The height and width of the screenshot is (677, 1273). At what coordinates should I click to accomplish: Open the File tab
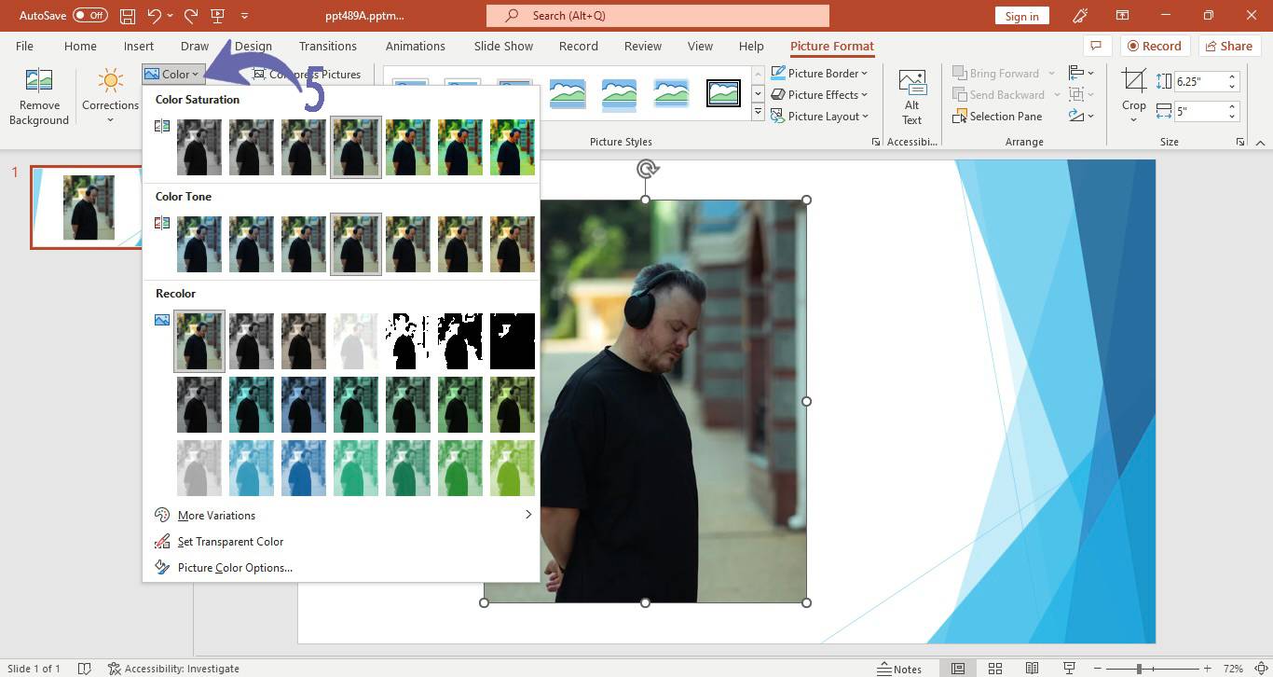click(x=24, y=46)
